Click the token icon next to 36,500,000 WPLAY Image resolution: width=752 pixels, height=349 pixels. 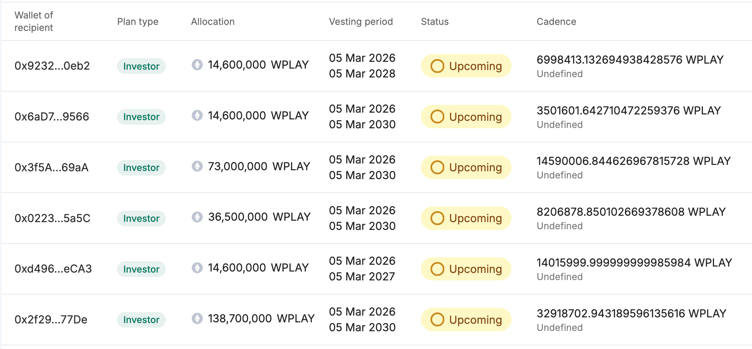(197, 217)
